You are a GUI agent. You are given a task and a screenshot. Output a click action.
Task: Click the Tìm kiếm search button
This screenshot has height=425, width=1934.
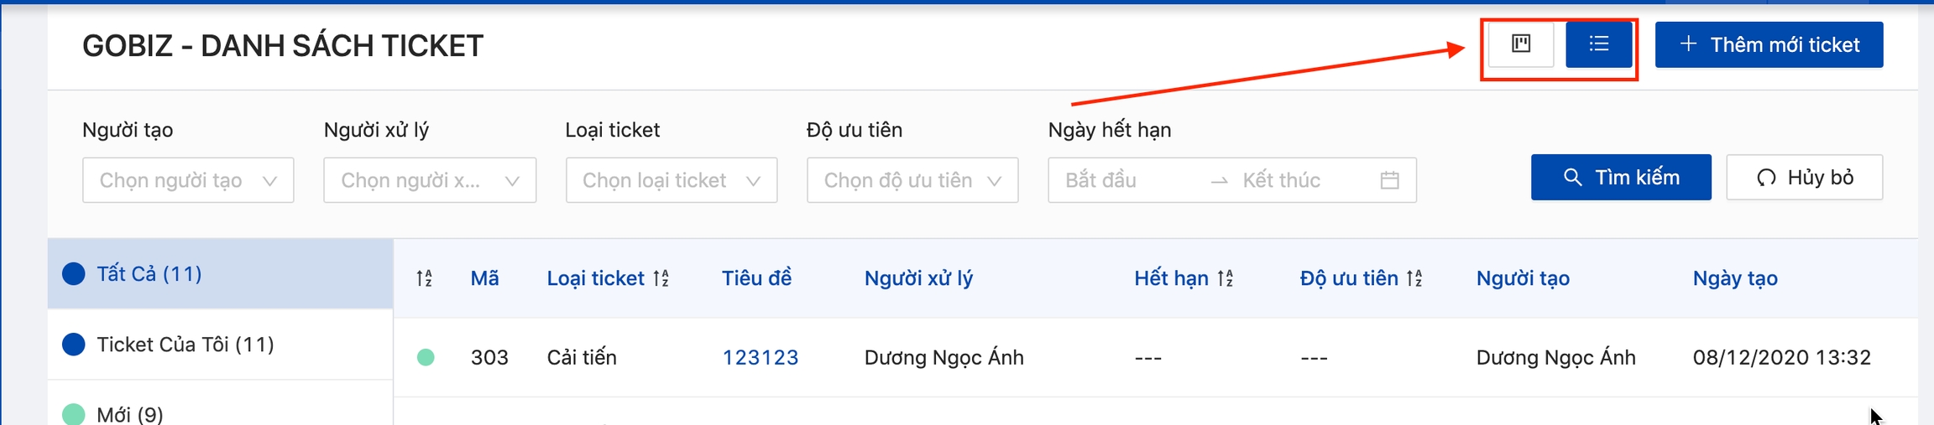(1621, 177)
